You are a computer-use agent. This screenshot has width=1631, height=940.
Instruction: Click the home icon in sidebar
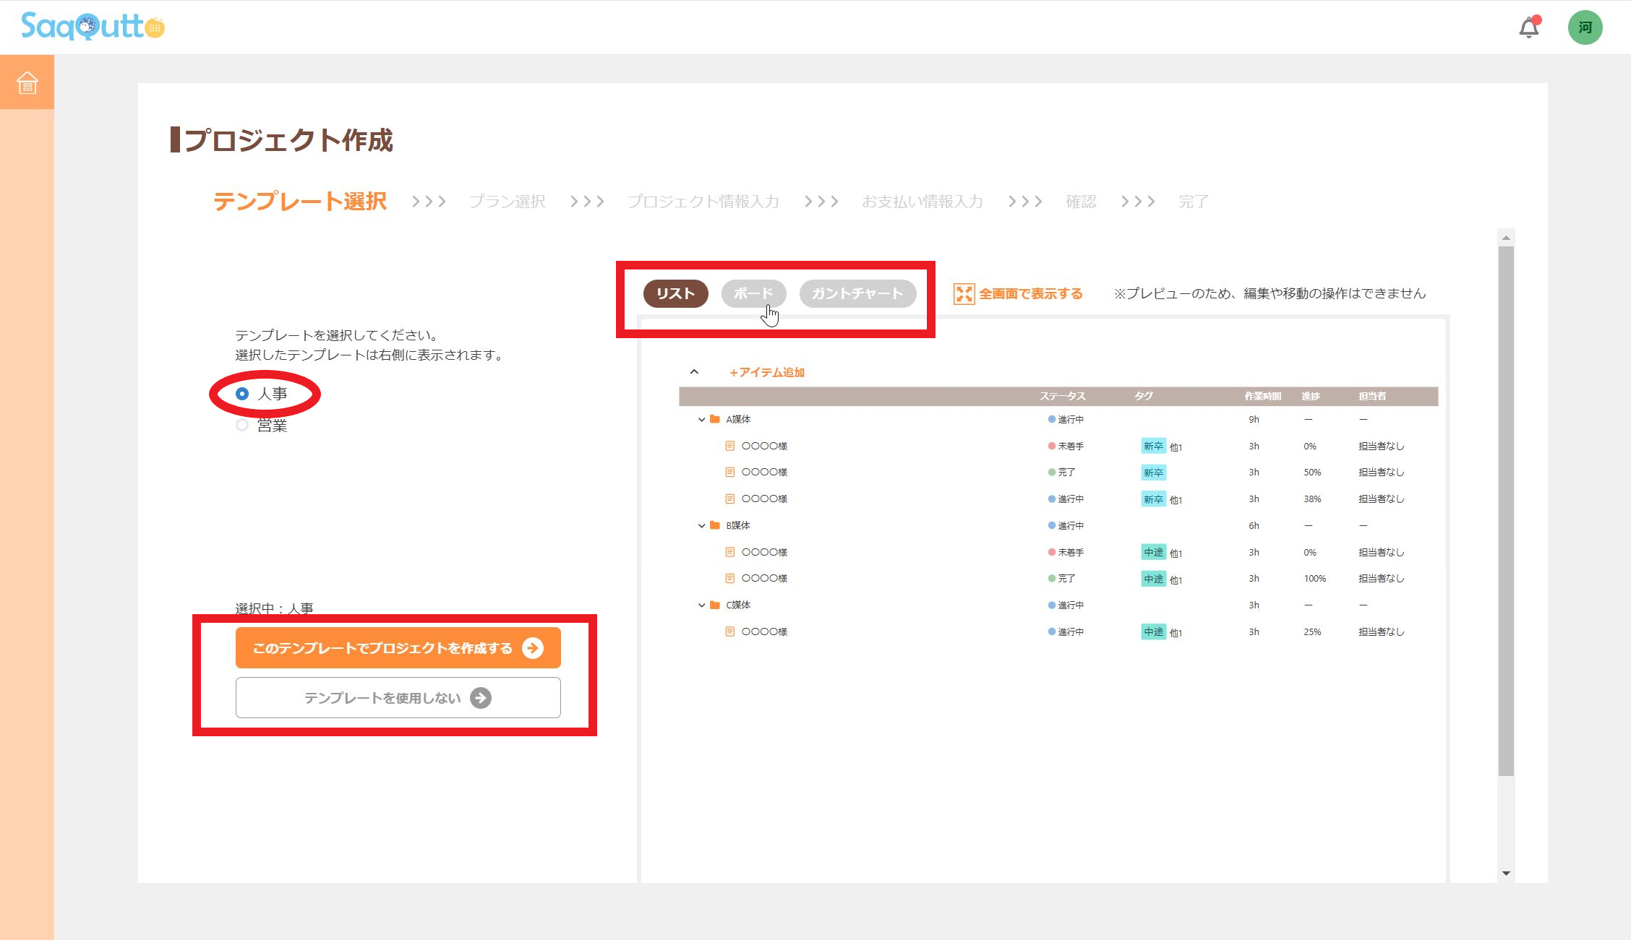point(27,82)
